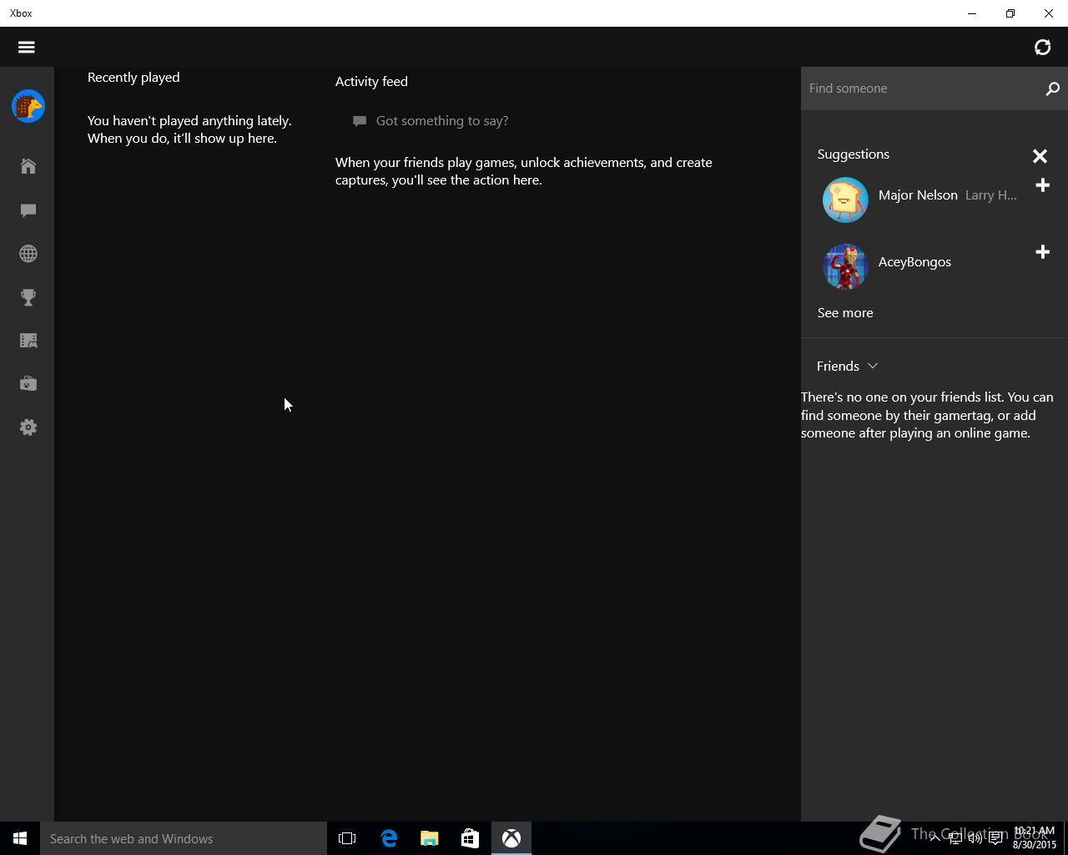Screen dimensions: 1068x855
Task: Click Search the web and Windows box
Action: [184, 838]
